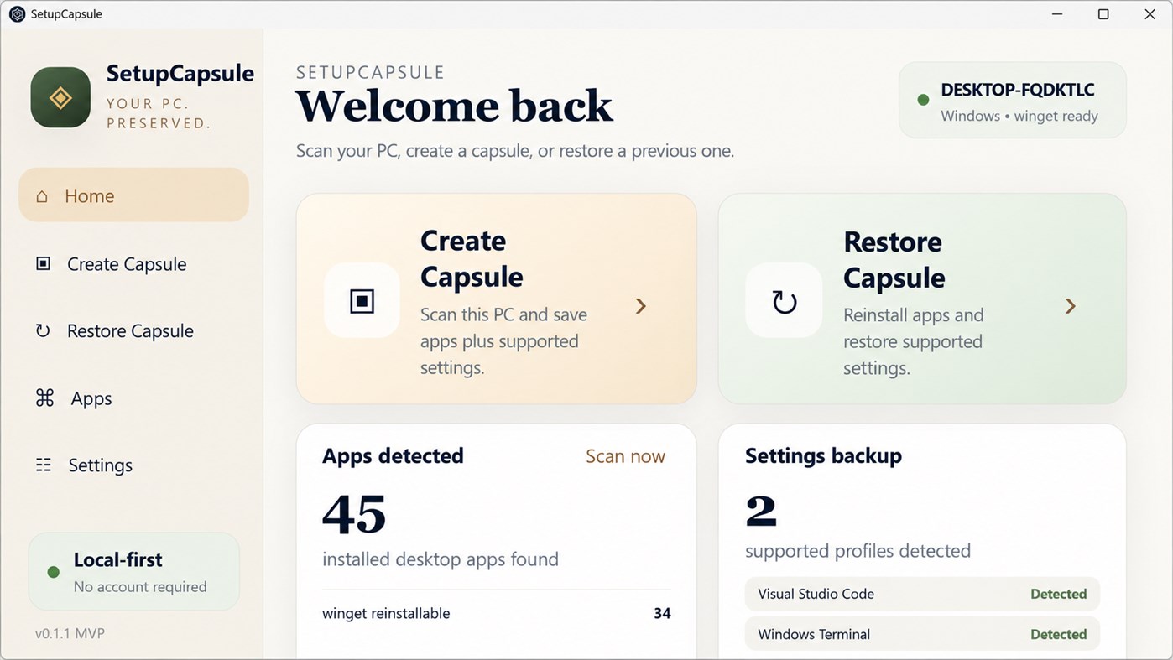Click the Restore Capsule card refresh icon
This screenshot has height=660, width=1173.
(784, 300)
